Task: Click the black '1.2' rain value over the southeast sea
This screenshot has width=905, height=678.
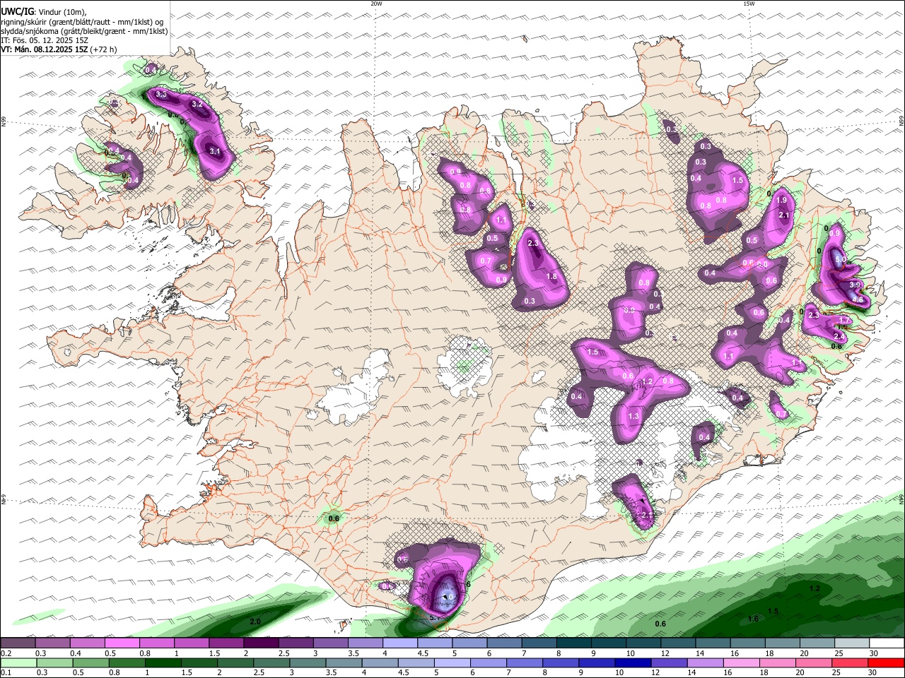Action: (814, 588)
